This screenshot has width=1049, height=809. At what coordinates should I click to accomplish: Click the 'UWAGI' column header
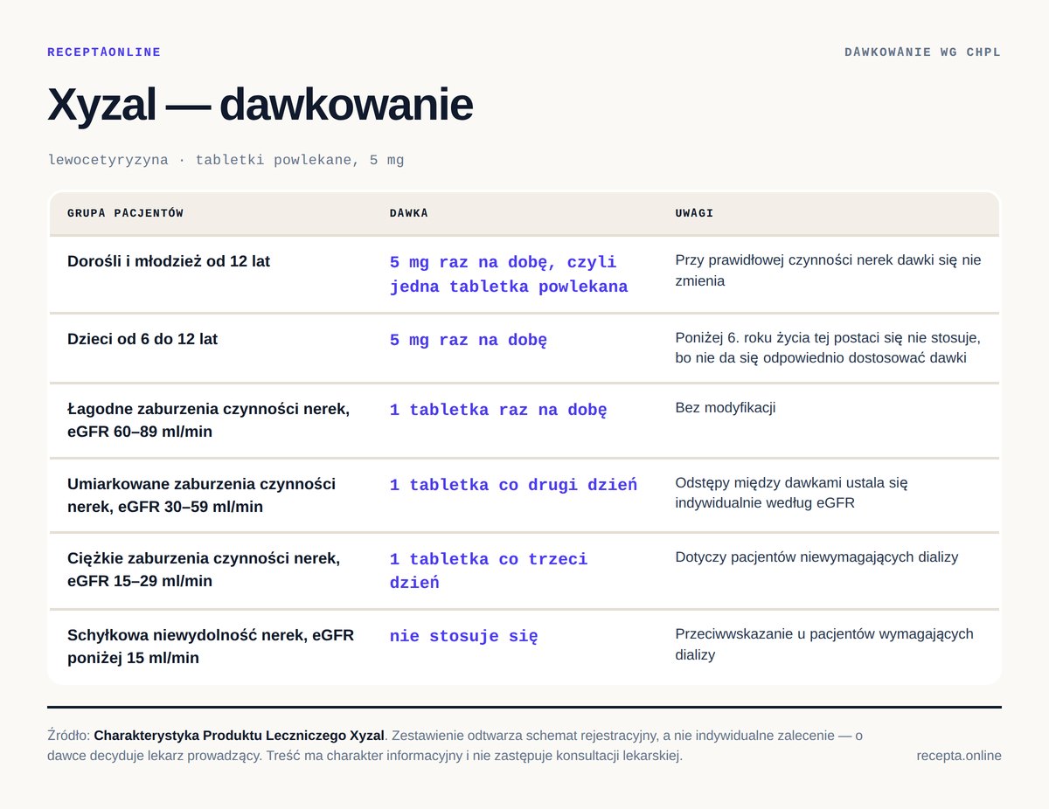coord(694,213)
